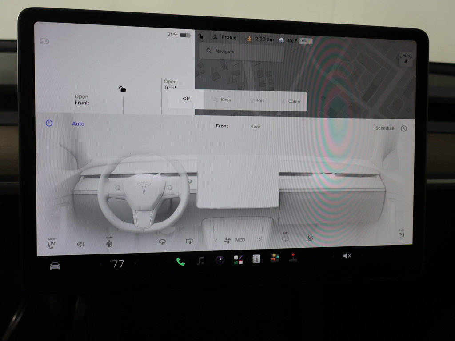Open the Music app
The image size is (455, 341).
[x=200, y=261]
